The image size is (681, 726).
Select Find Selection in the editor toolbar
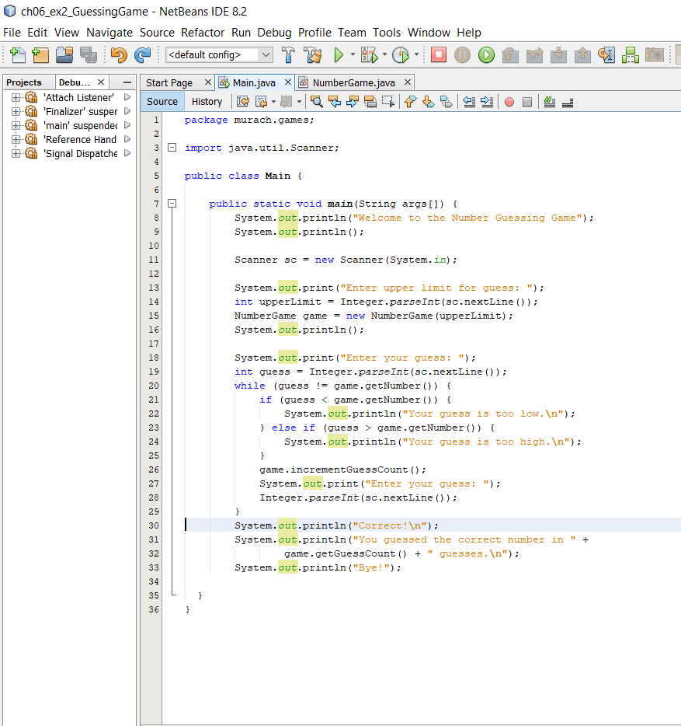(315, 102)
